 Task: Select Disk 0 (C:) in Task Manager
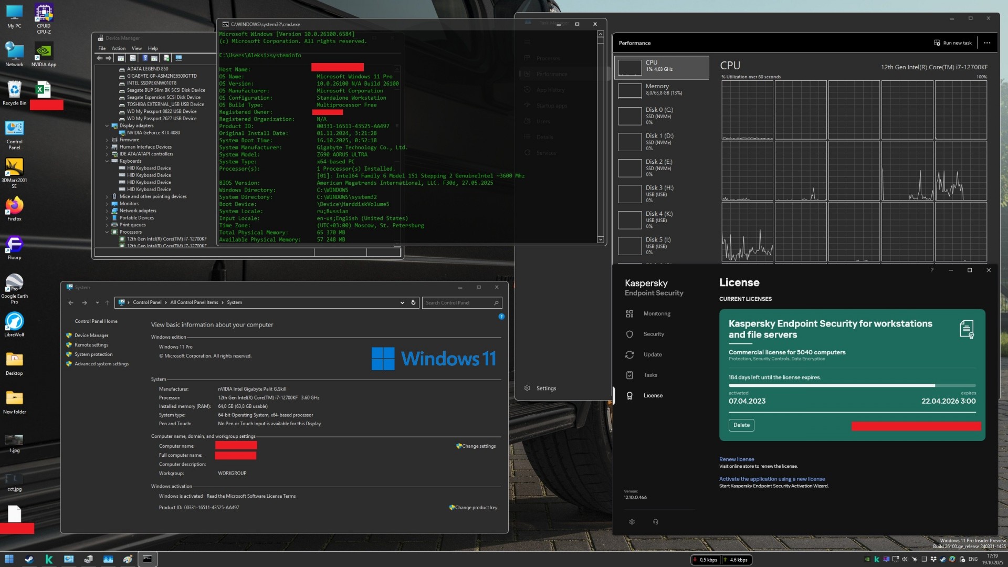[x=661, y=115]
